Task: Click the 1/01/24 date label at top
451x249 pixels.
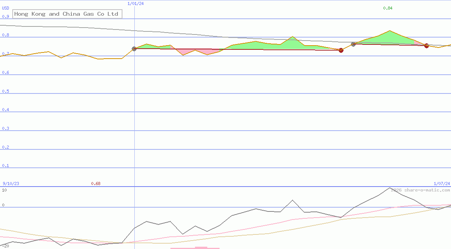Action: (x=135, y=3)
